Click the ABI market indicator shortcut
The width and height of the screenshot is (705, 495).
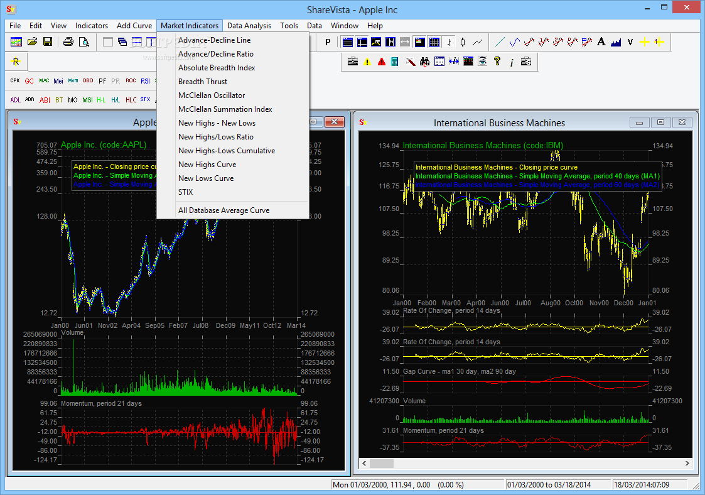[45, 100]
